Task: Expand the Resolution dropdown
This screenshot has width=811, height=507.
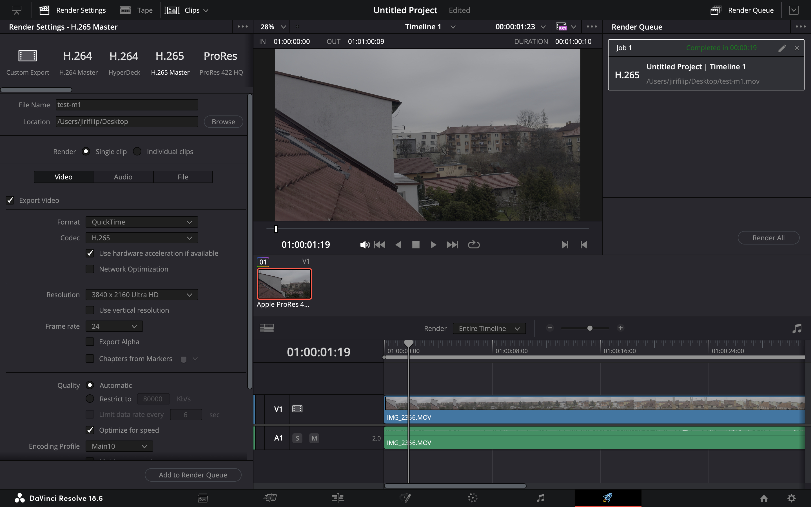Action: [x=142, y=295]
